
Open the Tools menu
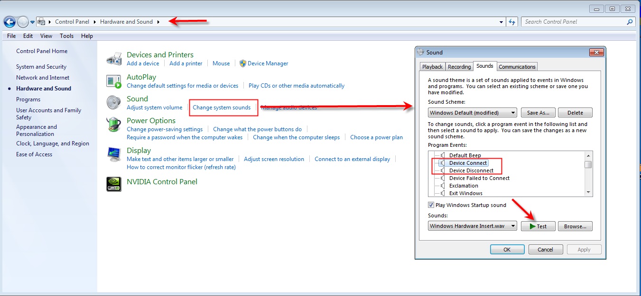pos(66,36)
